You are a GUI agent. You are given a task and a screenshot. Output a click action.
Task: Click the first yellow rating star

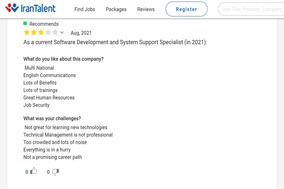pos(27,32)
